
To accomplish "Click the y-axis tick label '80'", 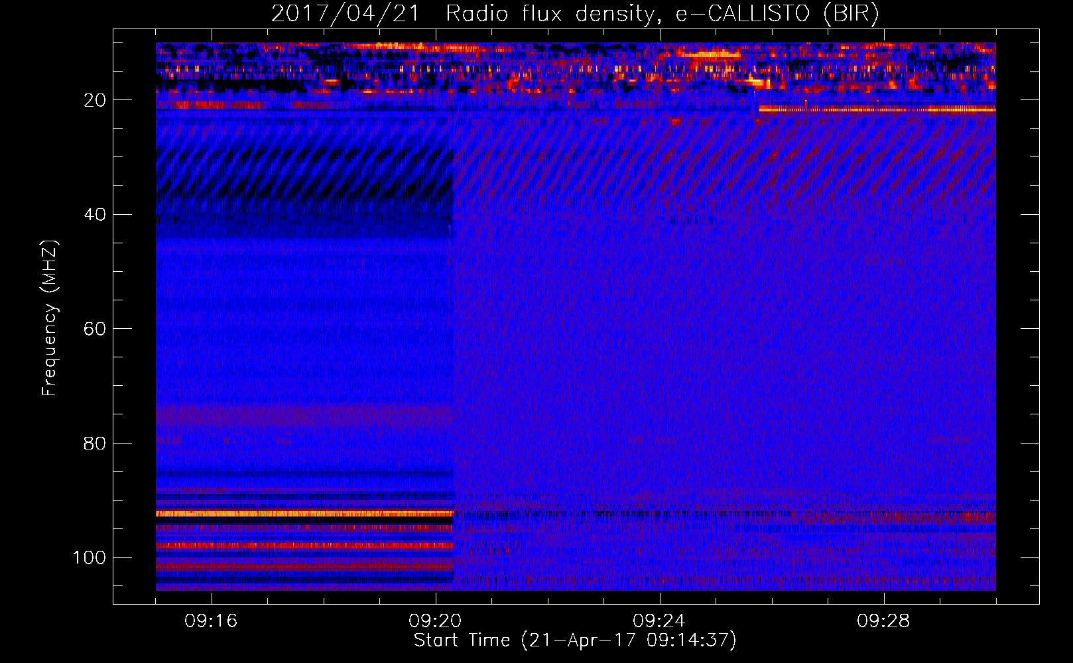I will 95,443.
